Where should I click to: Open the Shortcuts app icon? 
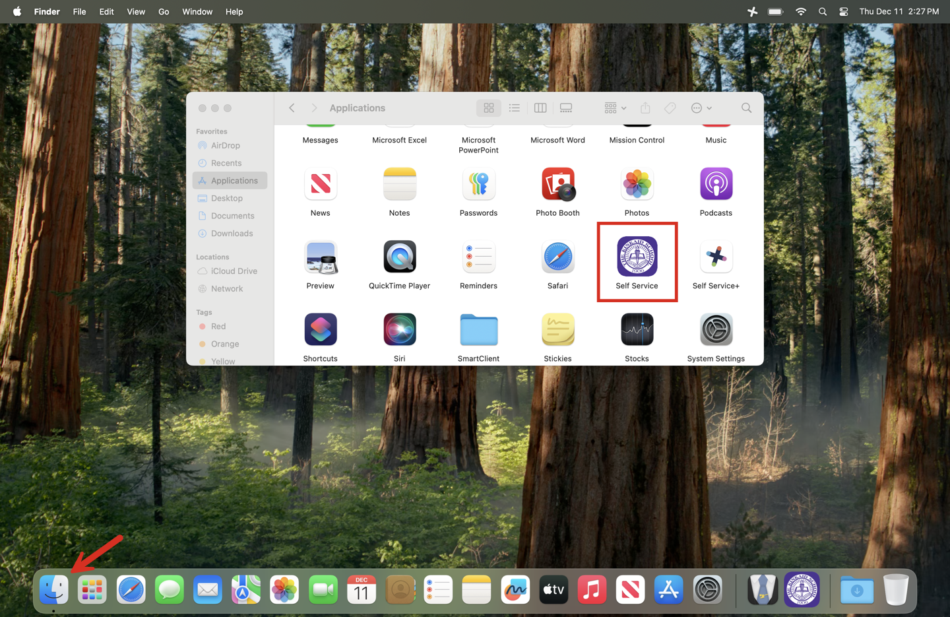click(x=321, y=329)
